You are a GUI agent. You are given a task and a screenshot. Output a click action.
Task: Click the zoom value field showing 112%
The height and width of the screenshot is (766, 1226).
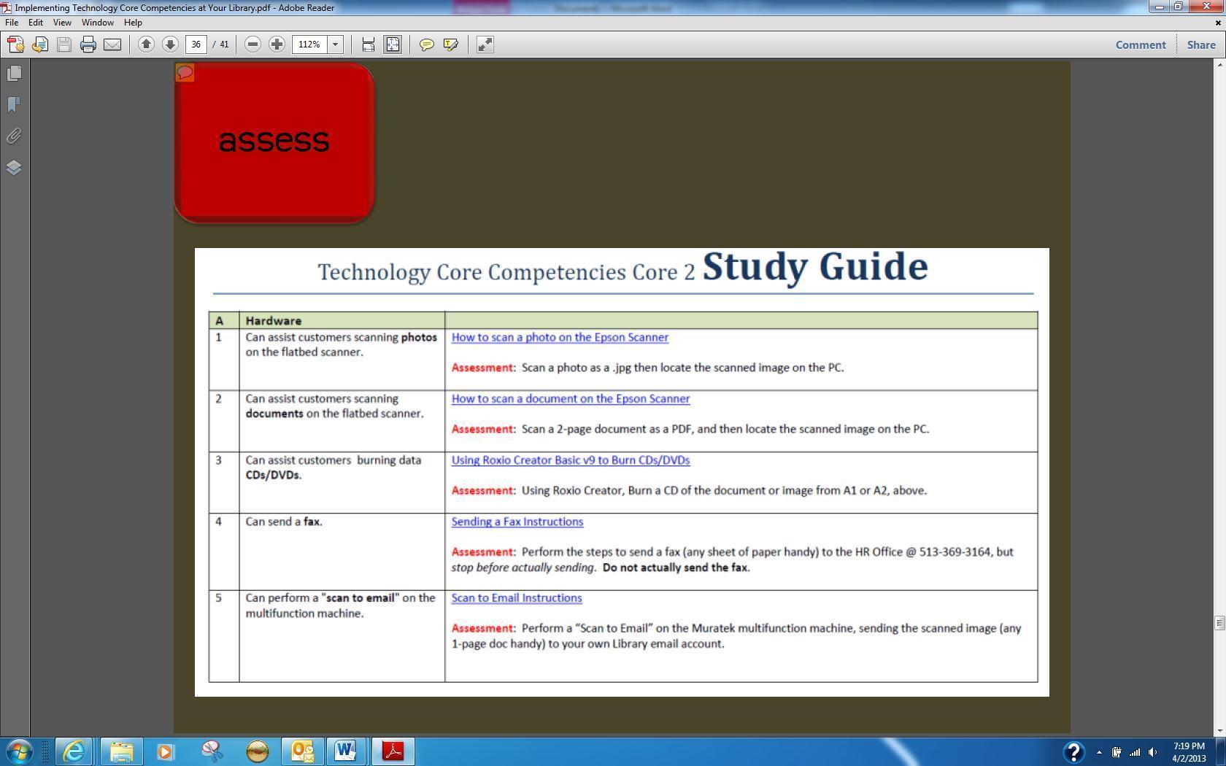309,45
